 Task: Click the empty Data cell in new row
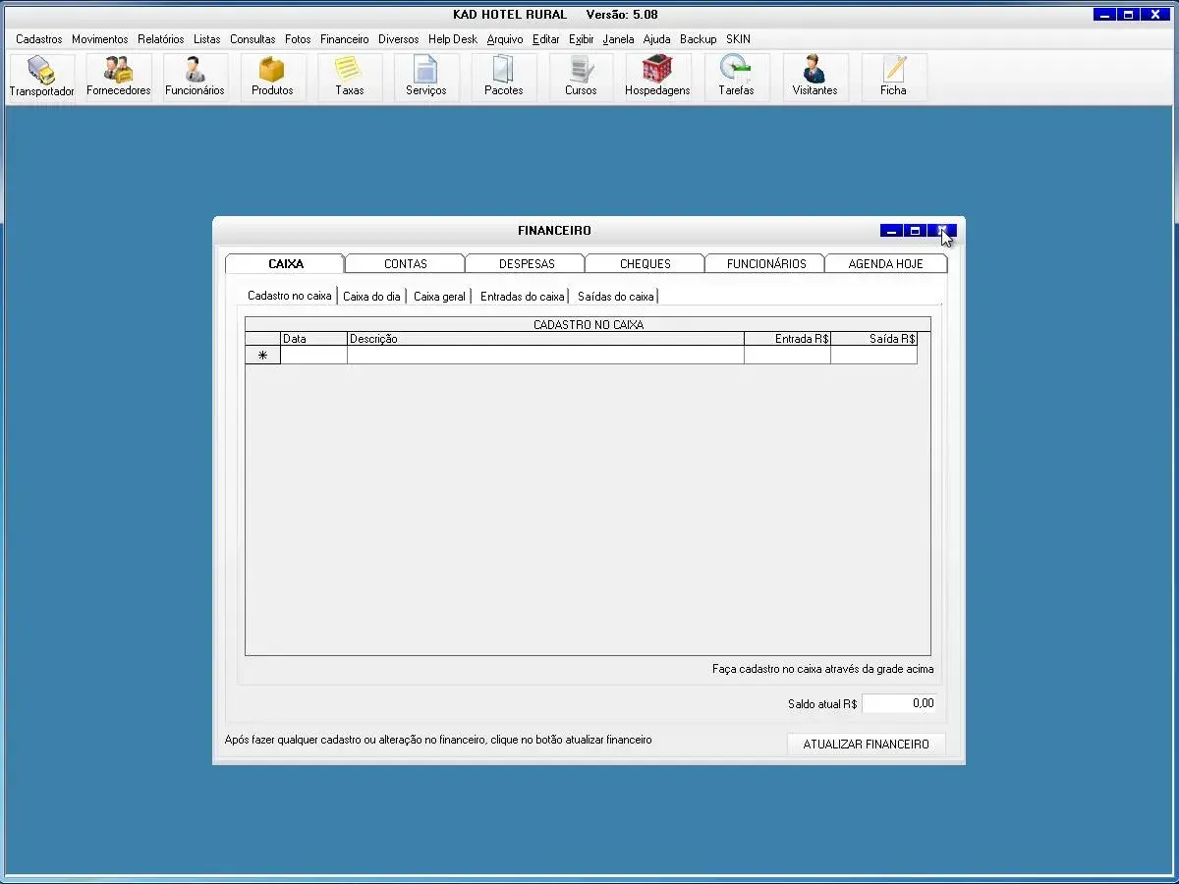(313, 356)
